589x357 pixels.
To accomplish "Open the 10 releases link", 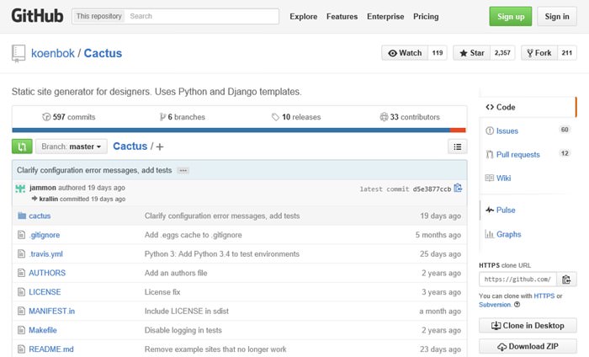I will pos(296,117).
